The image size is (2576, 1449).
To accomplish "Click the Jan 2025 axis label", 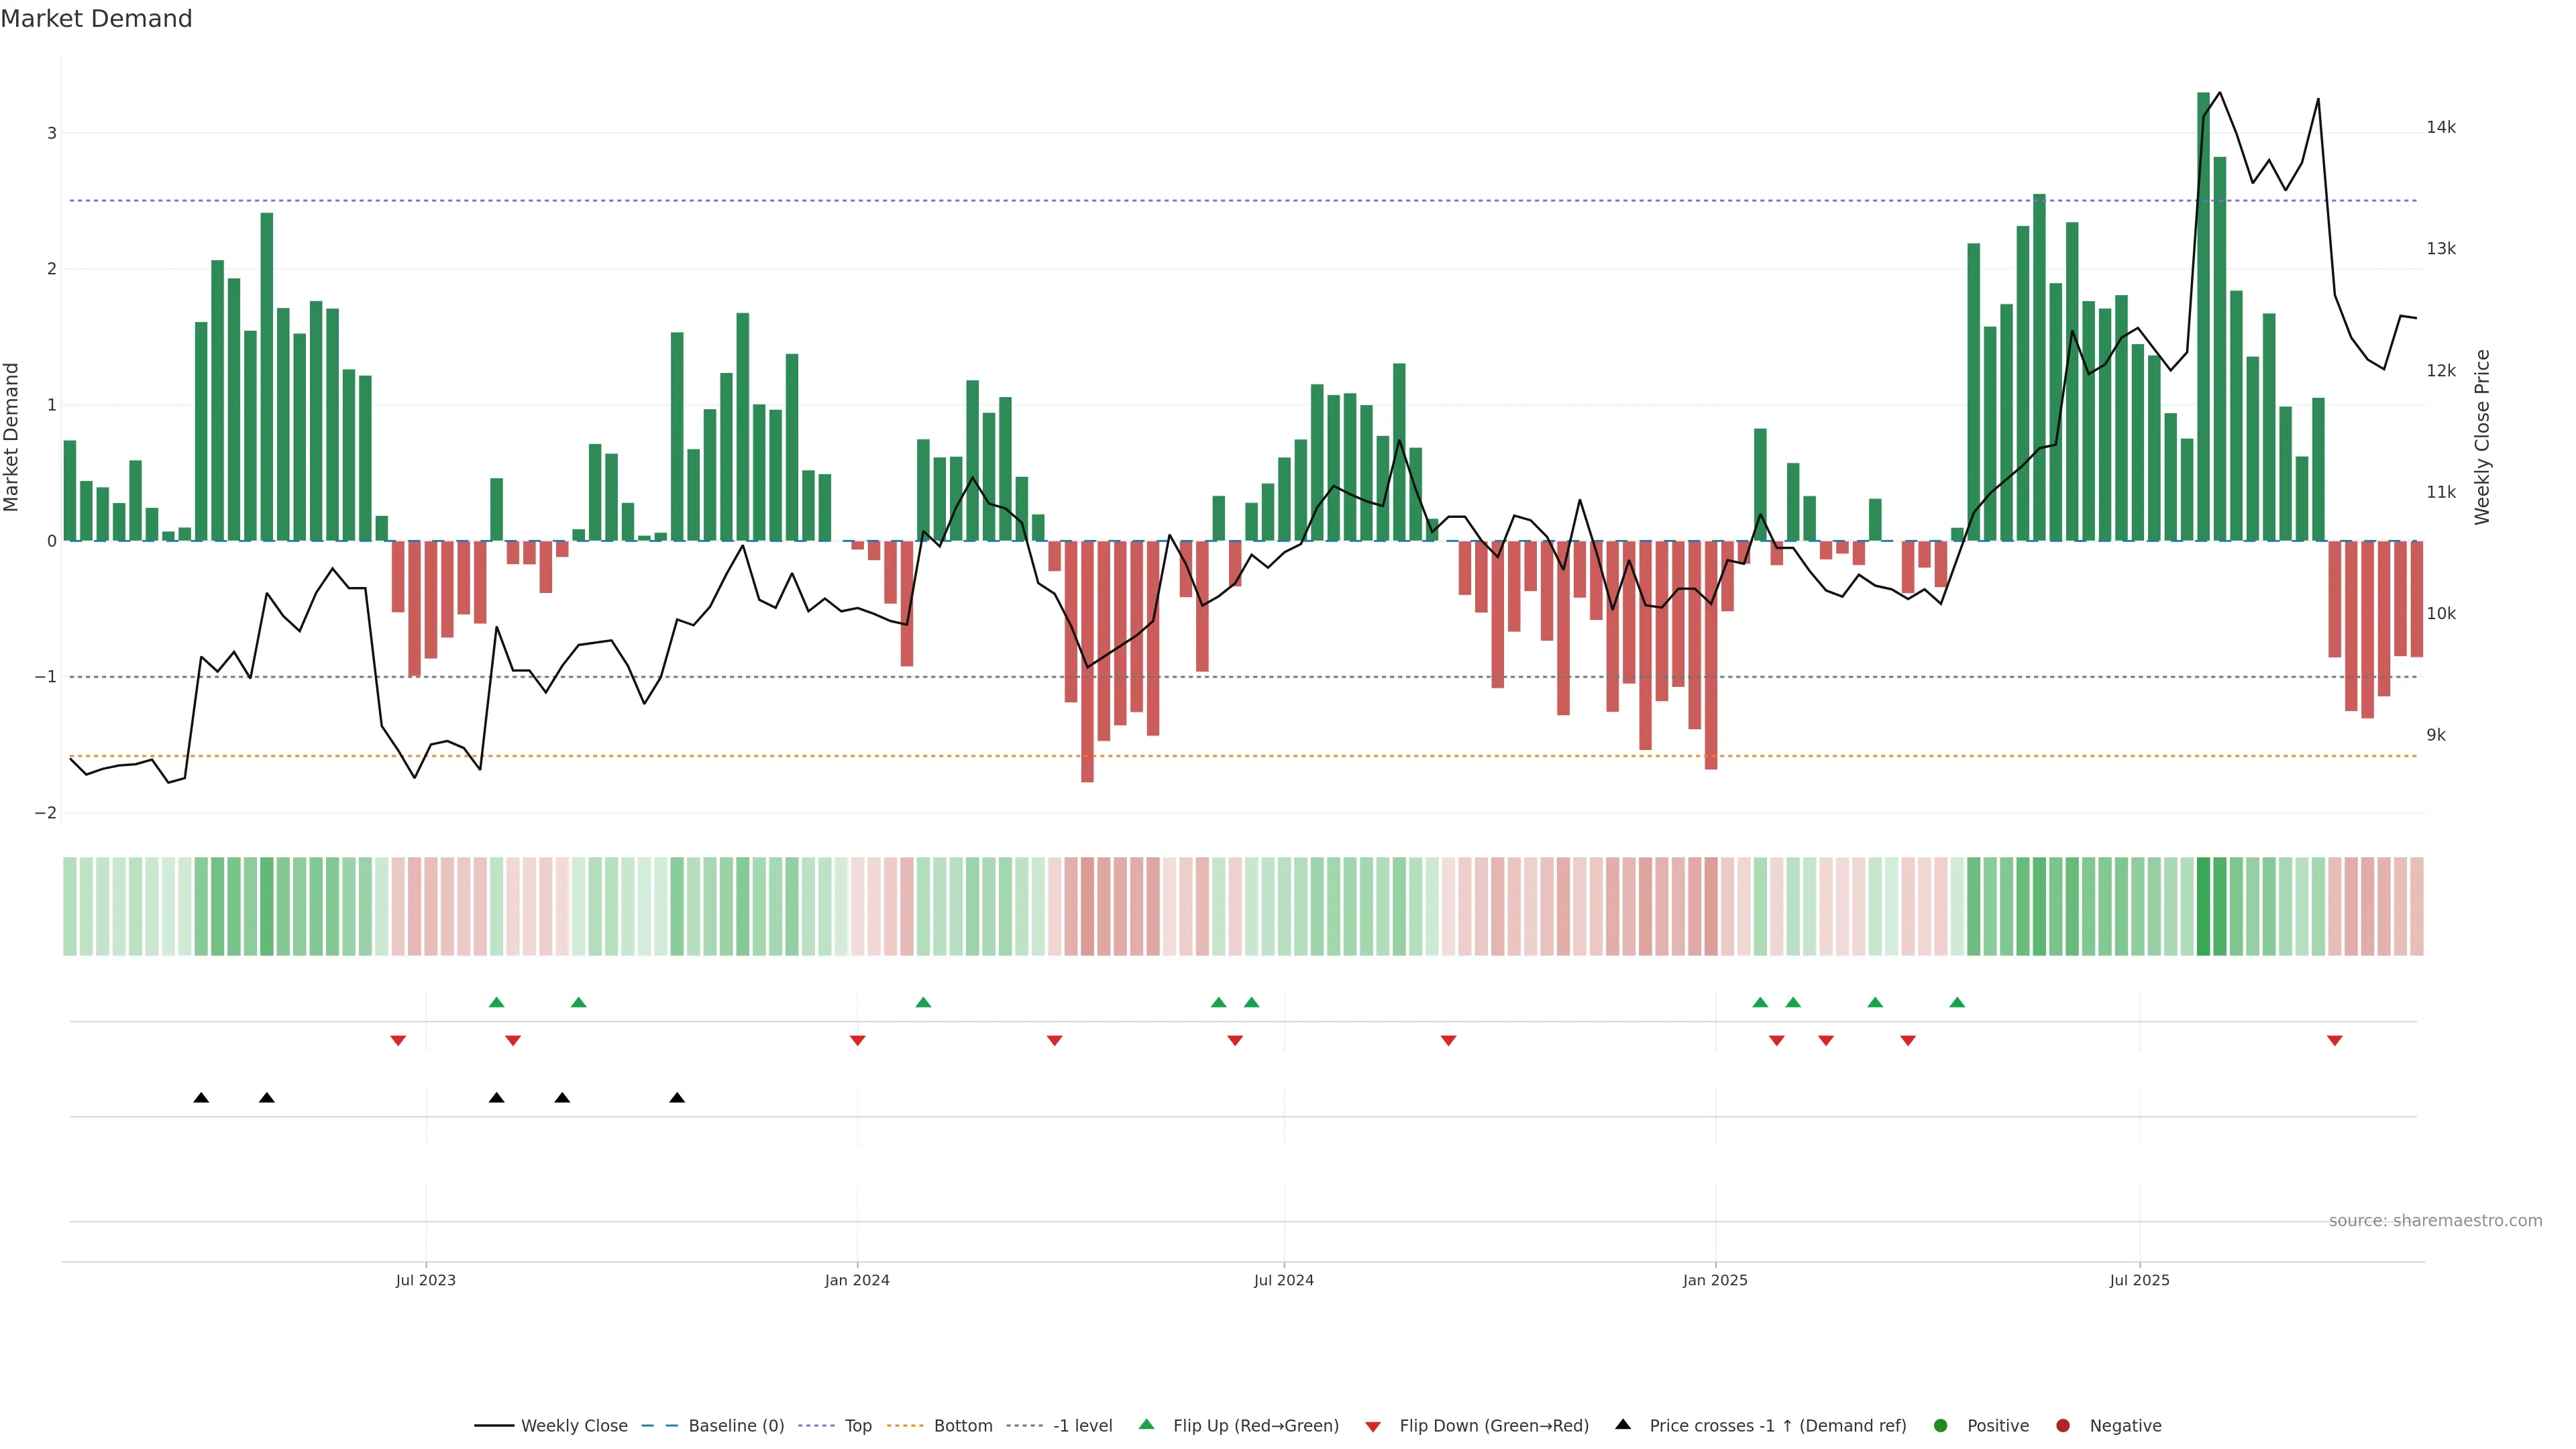I will tap(1715, 1280).
